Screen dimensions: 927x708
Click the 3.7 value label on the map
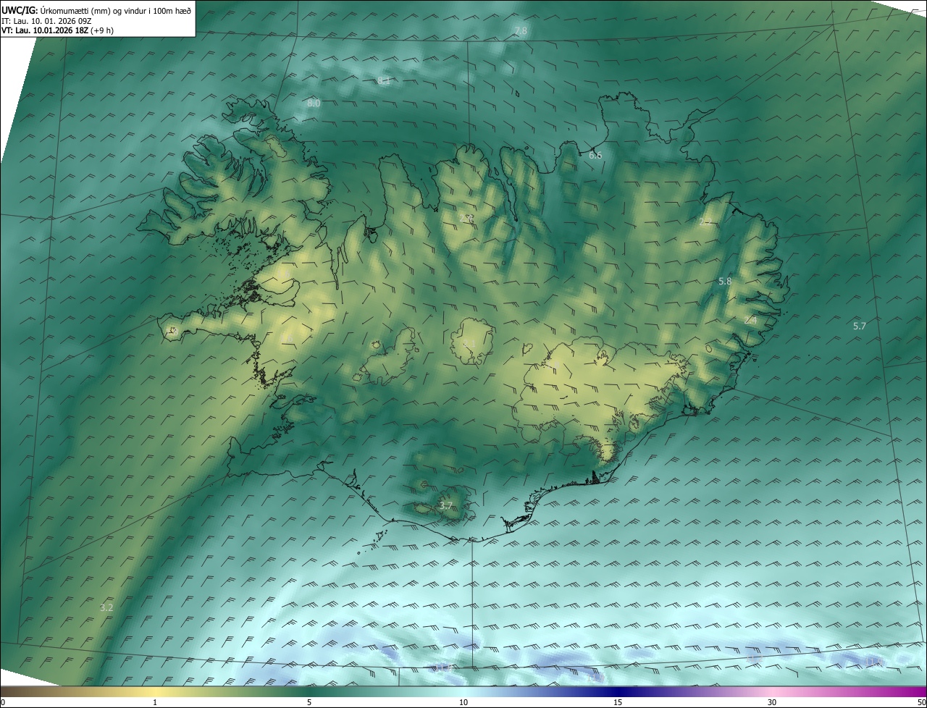(x=446, y=505)
